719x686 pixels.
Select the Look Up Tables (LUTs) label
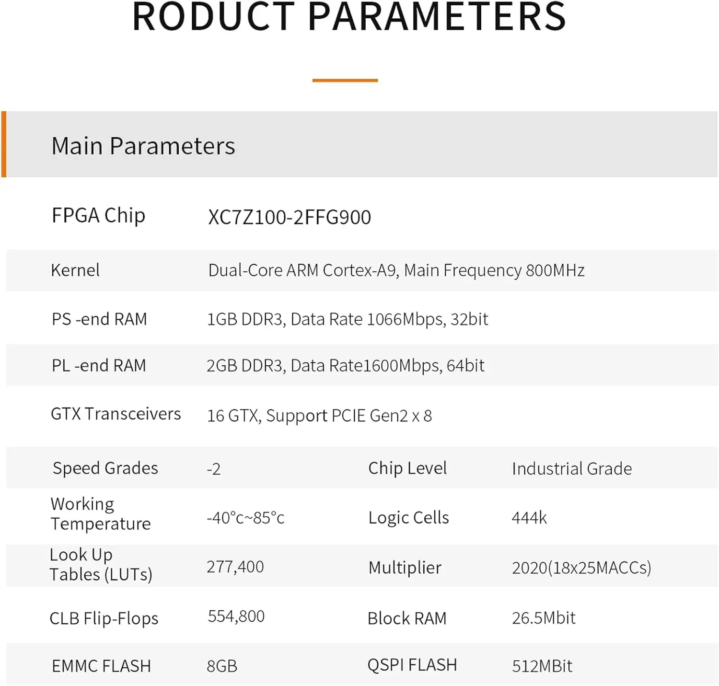tap(101, 564)
